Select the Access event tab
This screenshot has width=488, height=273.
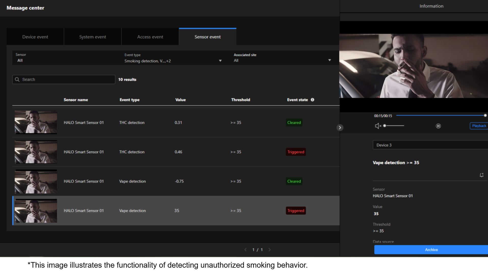pos(150,37)
